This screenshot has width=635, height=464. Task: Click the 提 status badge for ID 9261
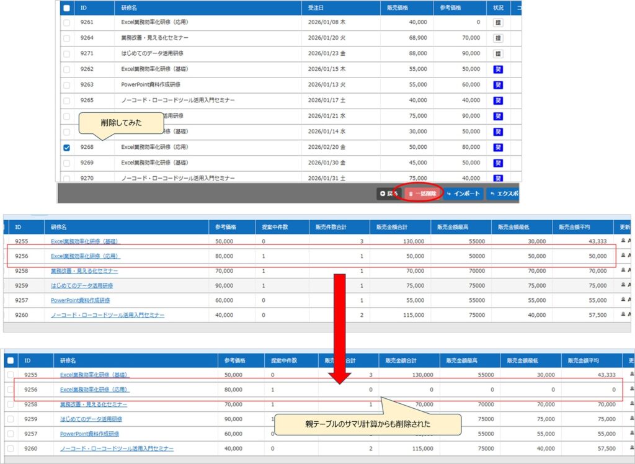tap(497, 22)
